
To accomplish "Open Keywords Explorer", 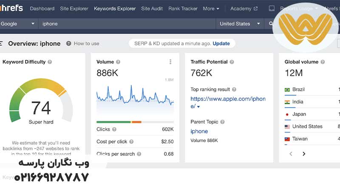I will (115, 8).
